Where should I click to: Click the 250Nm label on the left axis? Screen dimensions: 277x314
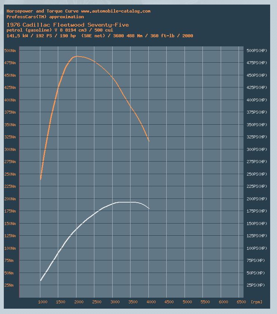click(x=10, y=174)
